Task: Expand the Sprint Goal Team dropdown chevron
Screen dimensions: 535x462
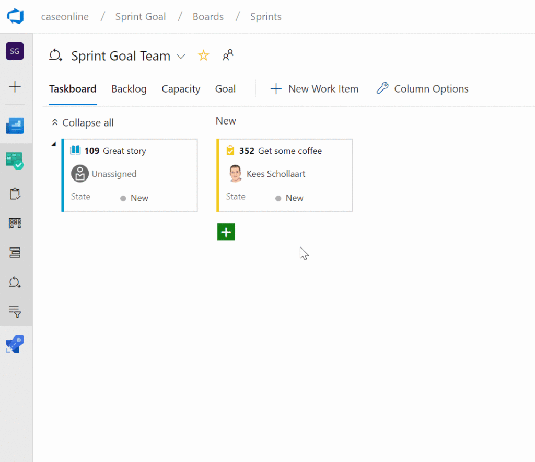Action: point(181,57)
